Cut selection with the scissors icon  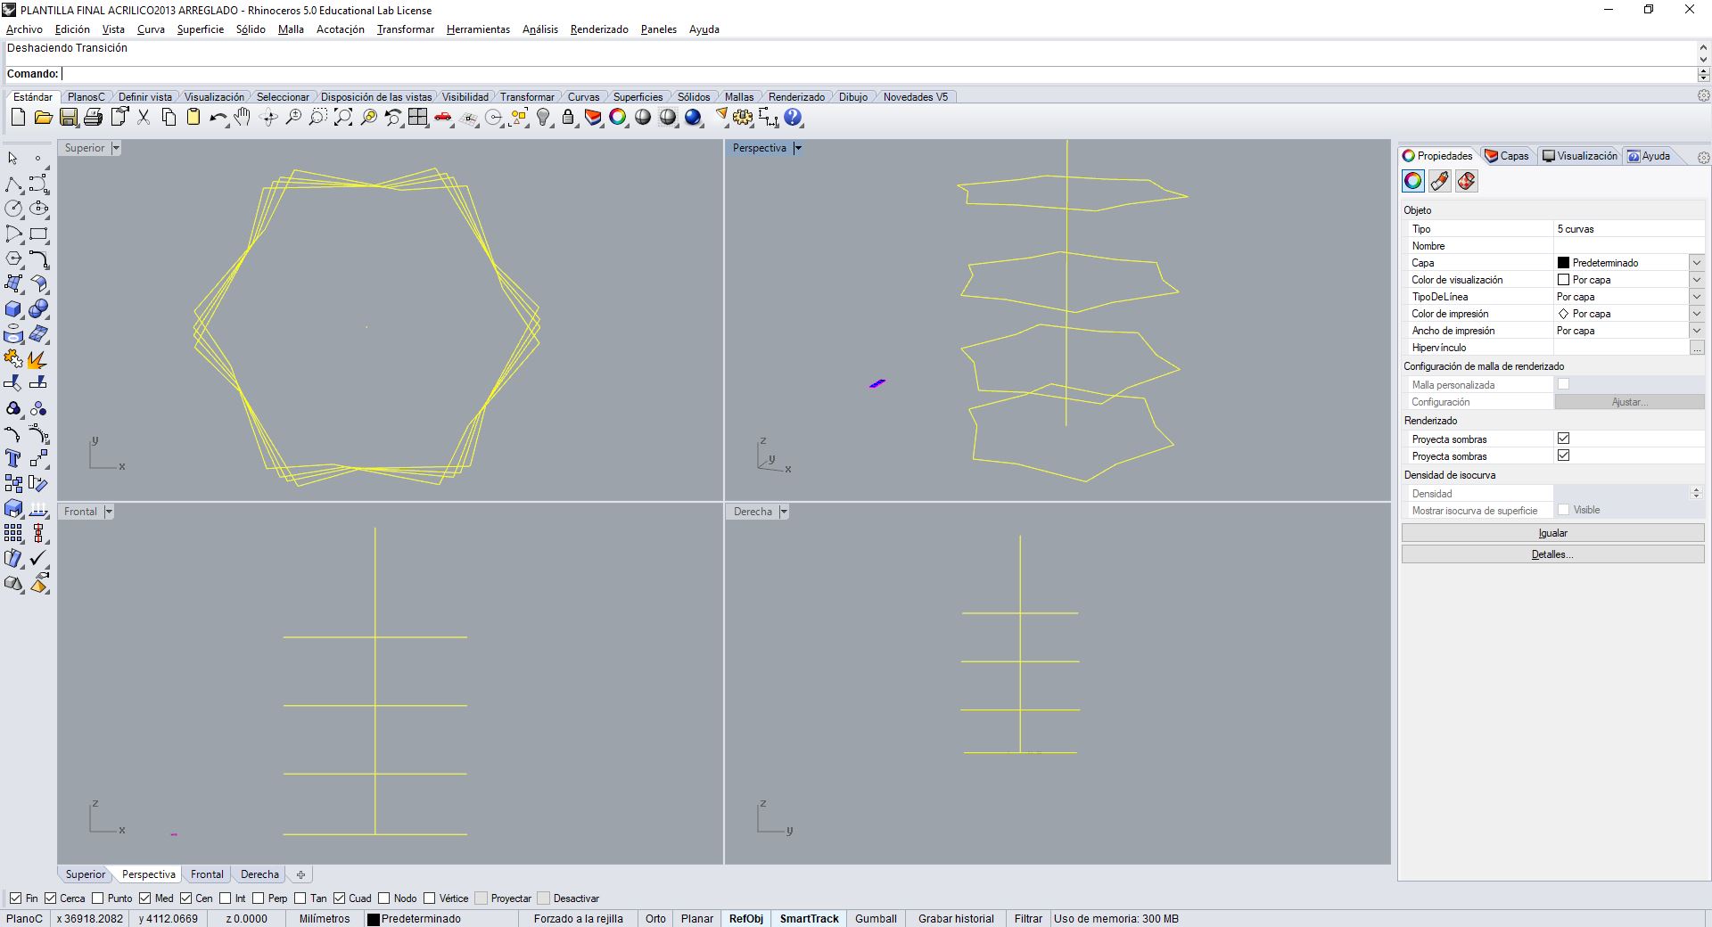[144, 117]
